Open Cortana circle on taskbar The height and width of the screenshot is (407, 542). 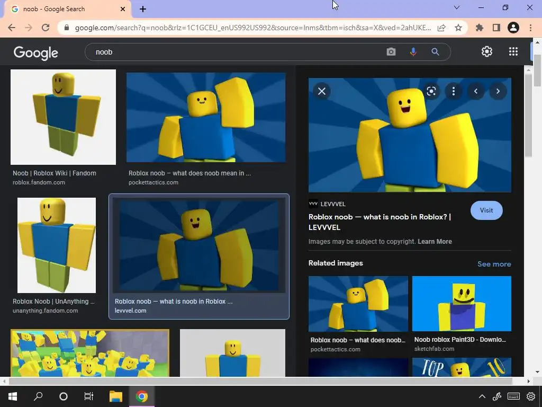pyautogui.click(x=64, y=396)
